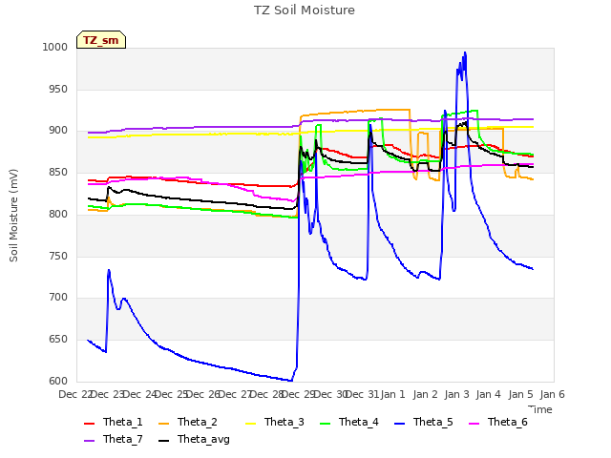The width and height of the screenshot is (611, 458).
Task: Click the 700 y-axis tick label
Action: point(58,298)
